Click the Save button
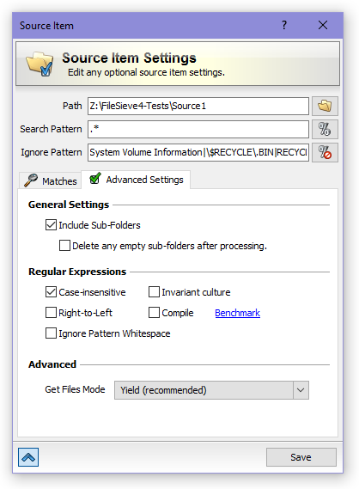The image size is (359, 489). click(x=301, y=457)
